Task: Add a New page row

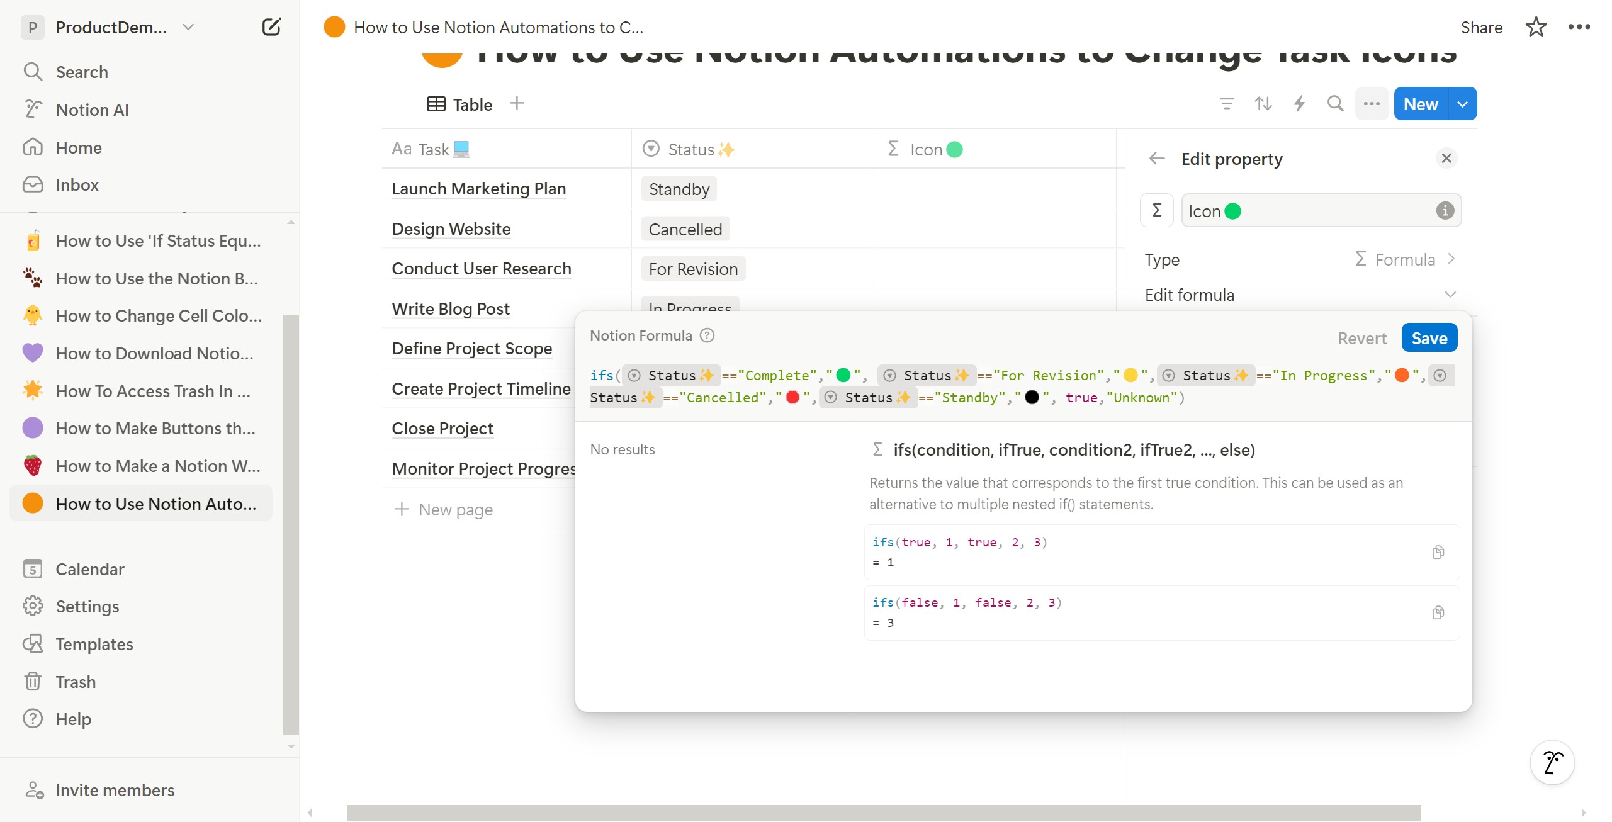Action: 444,509
